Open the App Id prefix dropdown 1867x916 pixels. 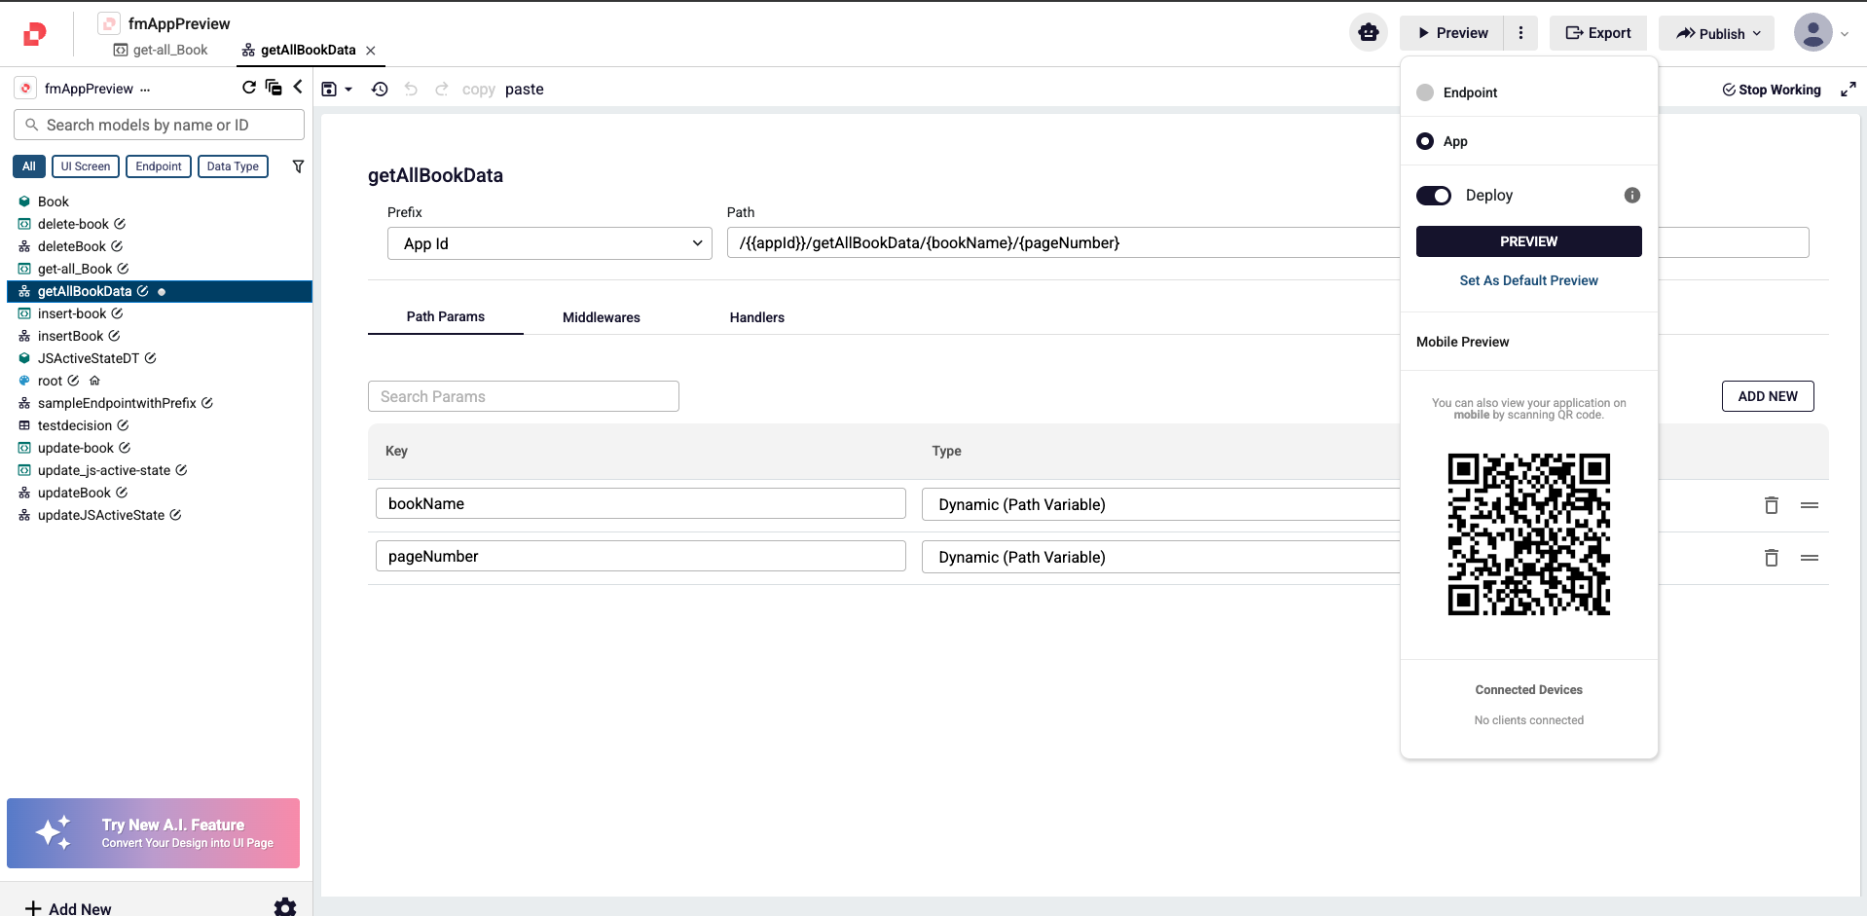(x=550, y=243)
